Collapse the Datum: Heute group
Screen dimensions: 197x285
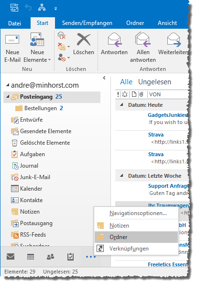point(121,105)
